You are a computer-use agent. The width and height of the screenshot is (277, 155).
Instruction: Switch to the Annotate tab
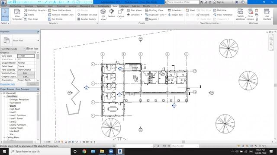(x=61, y=6)
